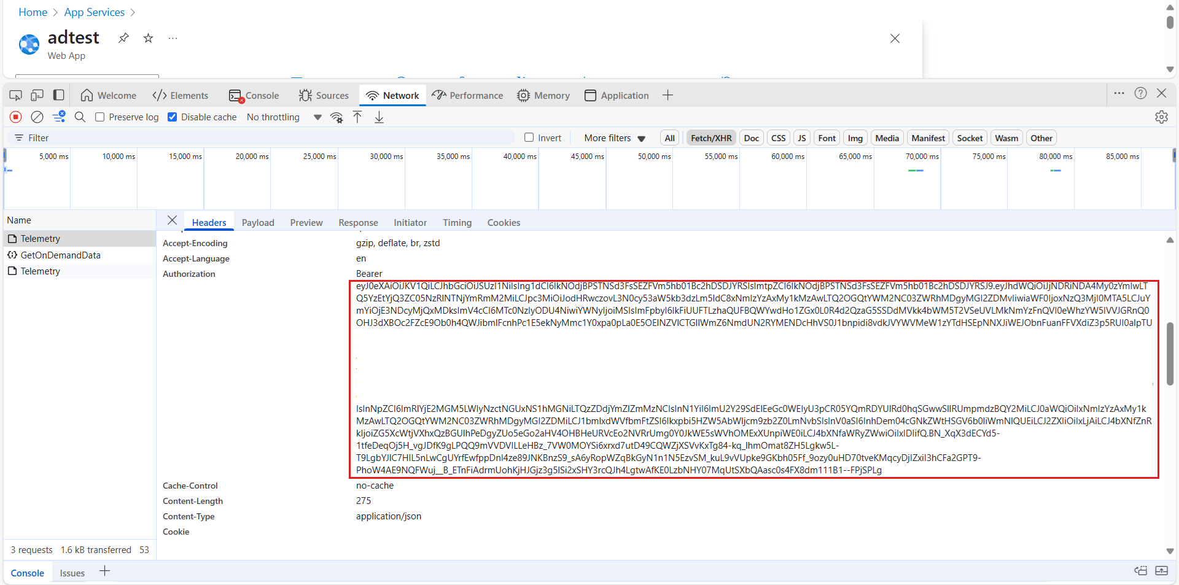Toggle the Font filter button
This screenshot has height=585, width=1179.
[x=827, y=138]
